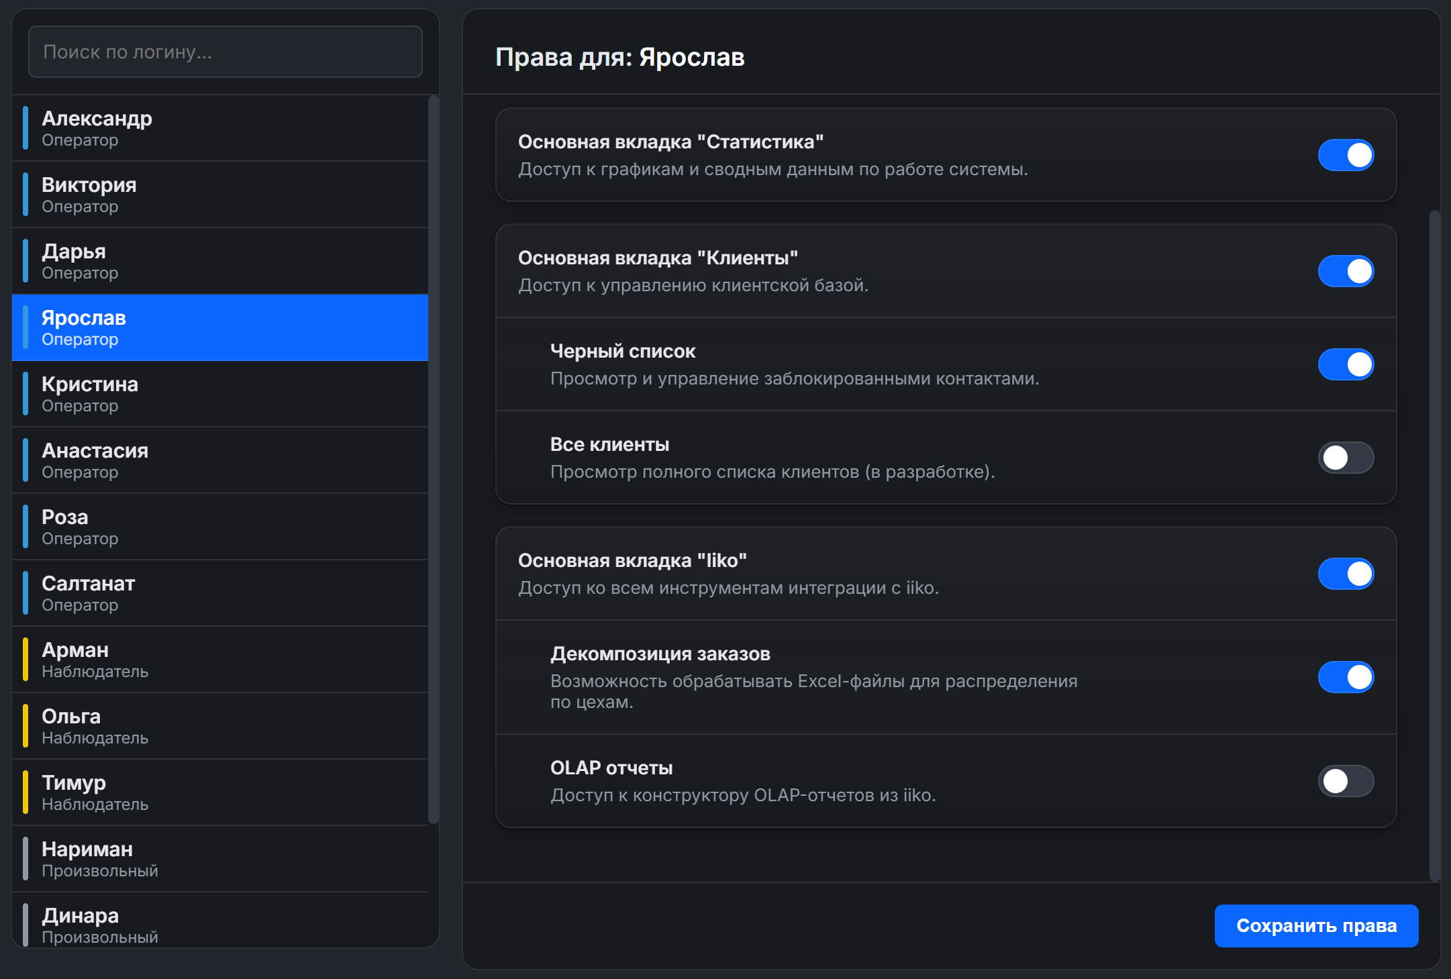Select user Тимур from the sidebar
This screenshot has width=1451, height=979.
221,792
